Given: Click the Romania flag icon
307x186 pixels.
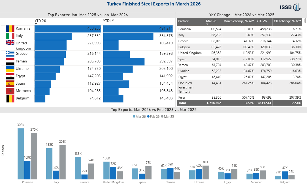Looking at the screenshot, I should pos(10,28).
